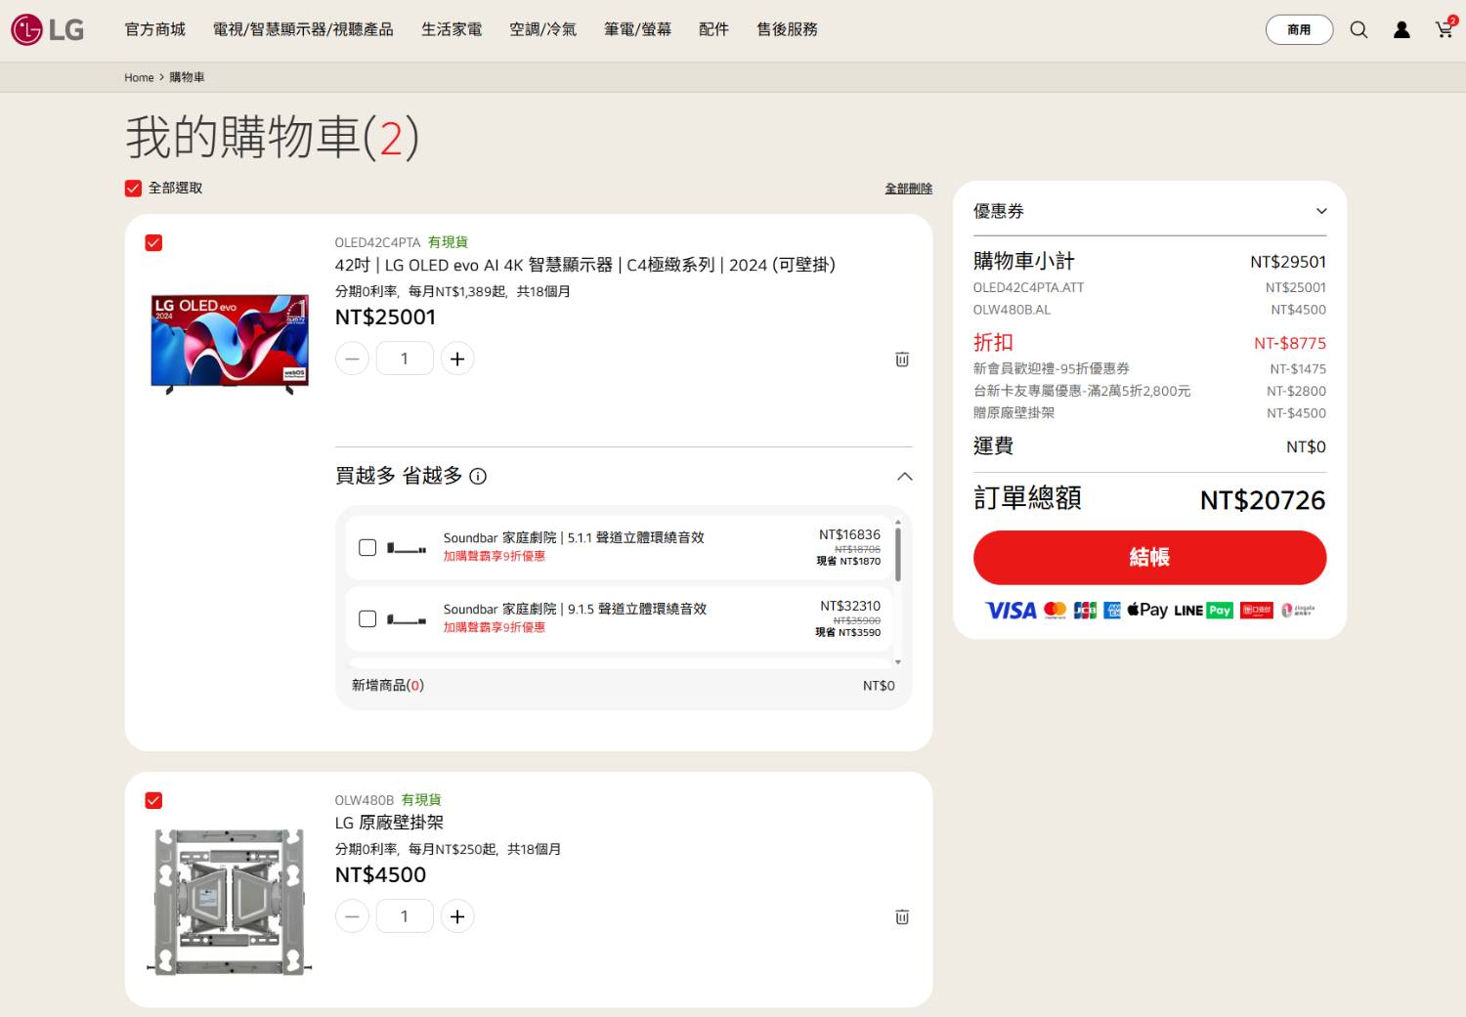
Task: Open the 電視/智慧顯示器/視聽產品 menu
Action: tap(303, 29)
